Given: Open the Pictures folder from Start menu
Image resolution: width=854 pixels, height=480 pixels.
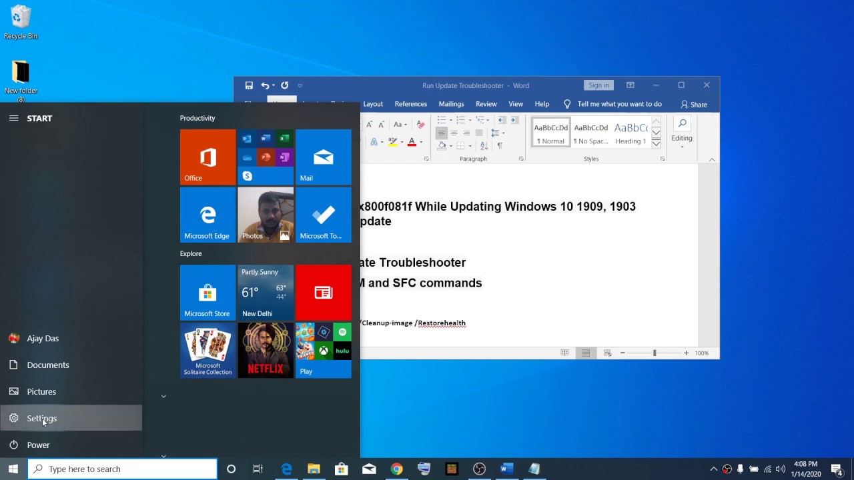Looking at the screenshot, I should (71, 391).
